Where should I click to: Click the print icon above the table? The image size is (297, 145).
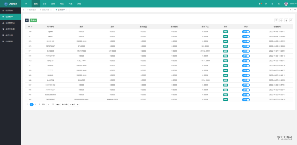click(281, 21)
